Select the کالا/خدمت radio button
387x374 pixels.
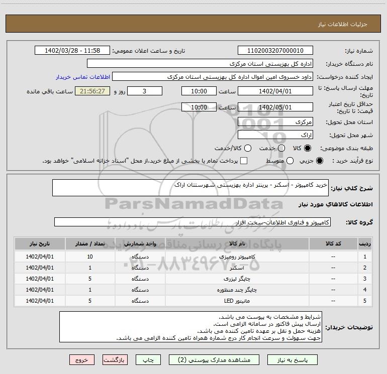point(248,148)
